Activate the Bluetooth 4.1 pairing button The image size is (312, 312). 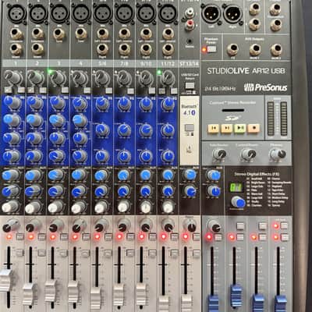coord(190,128)
